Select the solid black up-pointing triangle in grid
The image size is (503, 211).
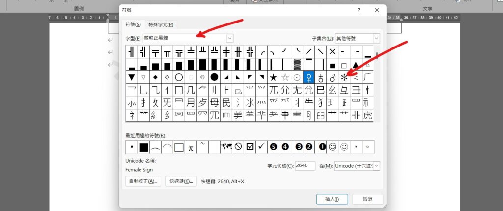(x=356, y=65)
